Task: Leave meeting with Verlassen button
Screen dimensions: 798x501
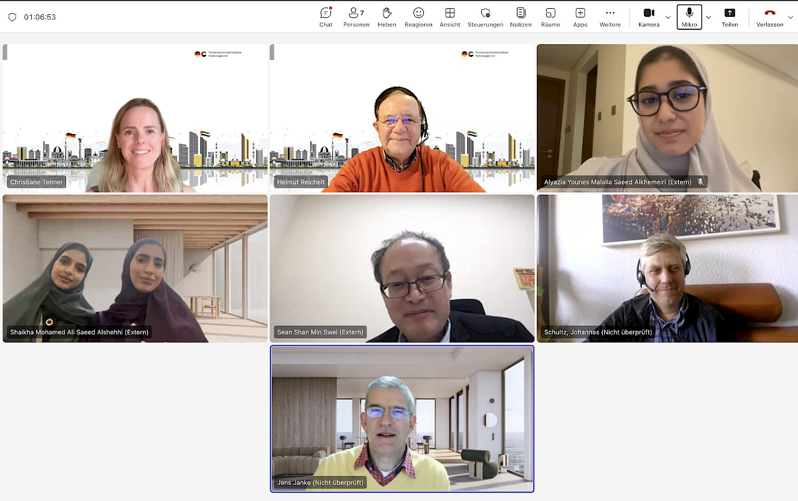Action: tap(769, 17)
